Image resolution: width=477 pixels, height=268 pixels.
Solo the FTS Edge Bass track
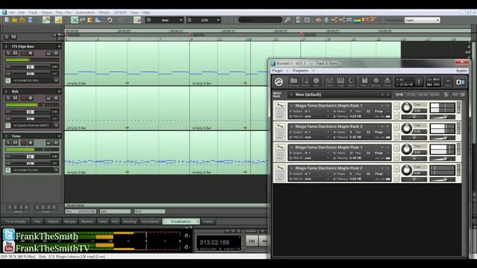8,53
